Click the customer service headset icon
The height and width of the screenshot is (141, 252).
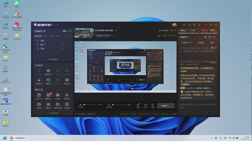tap(189, 25)
